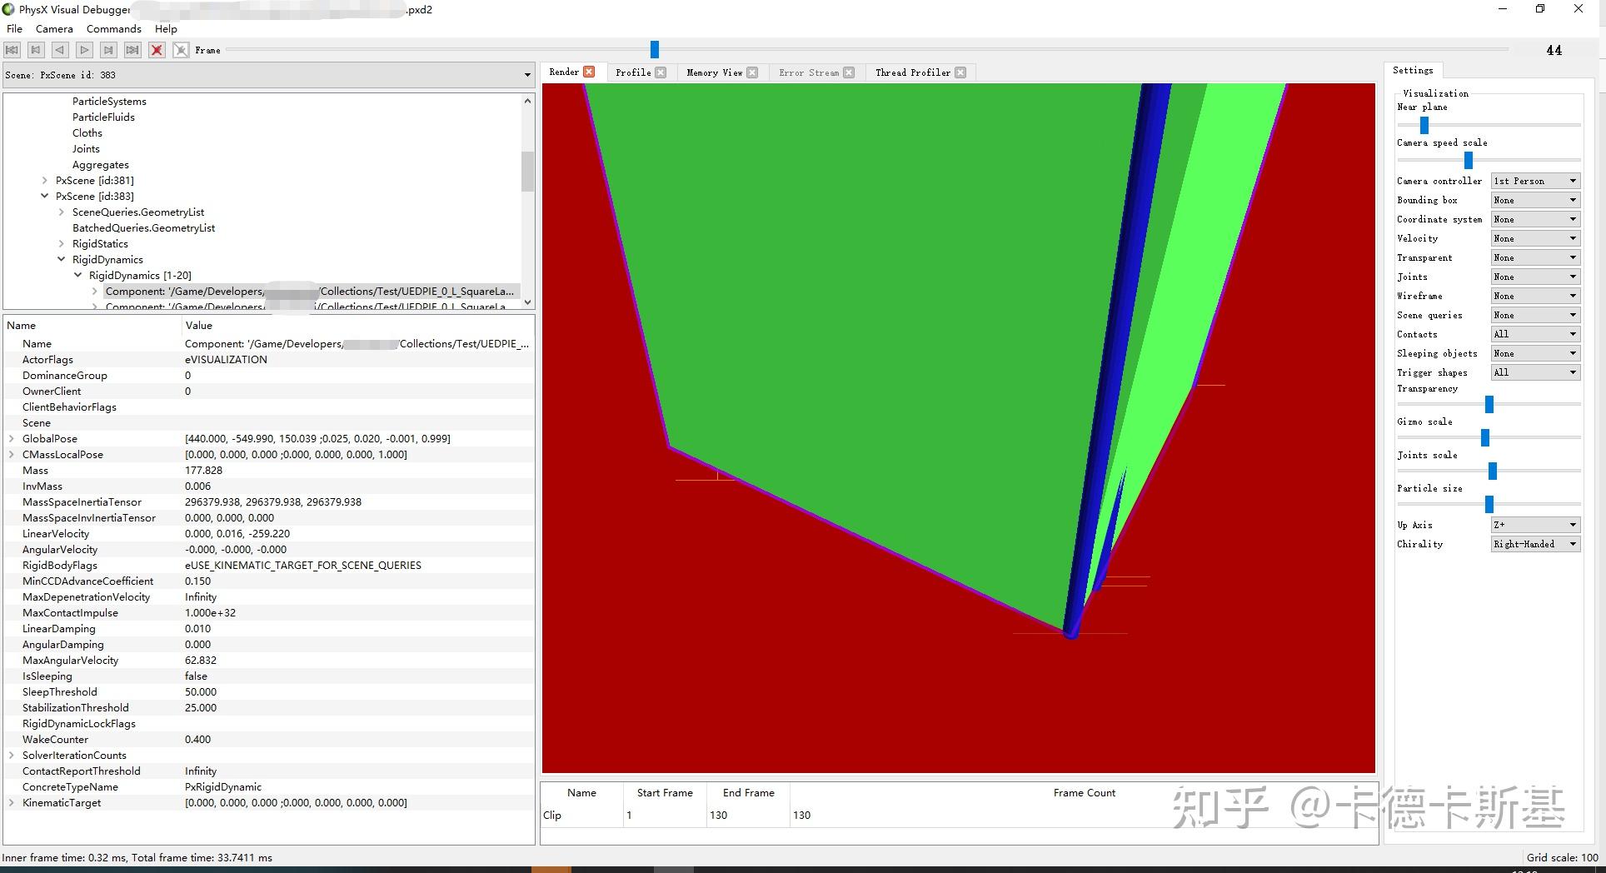This screenshot has height=873, width=1606.
Task: Open the Help menu
Action: (166, 28)
